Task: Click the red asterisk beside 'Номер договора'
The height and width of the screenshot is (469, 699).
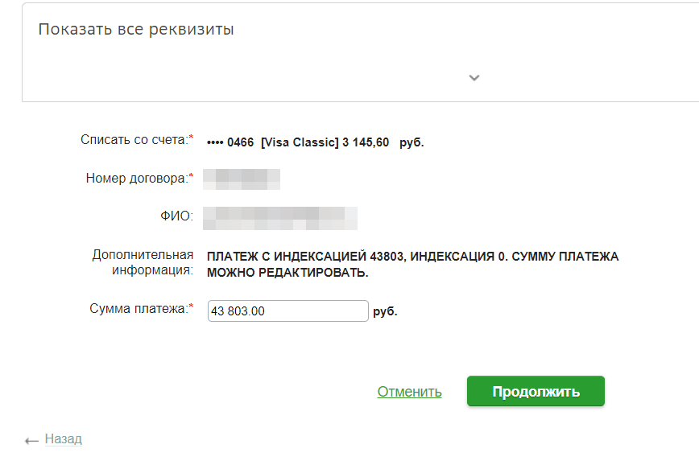Action: click(191, 175)
